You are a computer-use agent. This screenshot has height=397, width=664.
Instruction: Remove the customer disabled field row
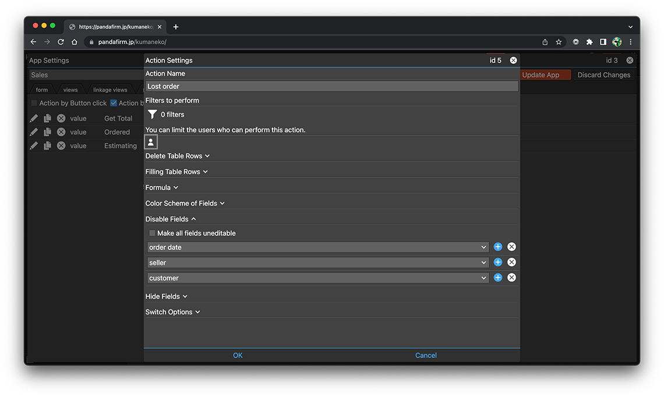tap(511, 278)
